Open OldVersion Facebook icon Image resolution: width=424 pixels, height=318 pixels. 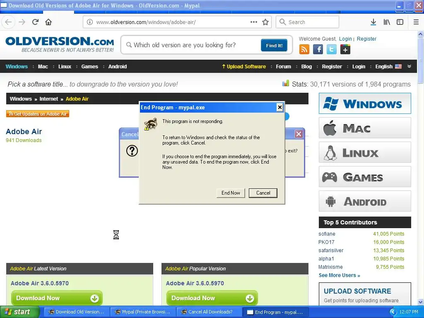[318, 50]
